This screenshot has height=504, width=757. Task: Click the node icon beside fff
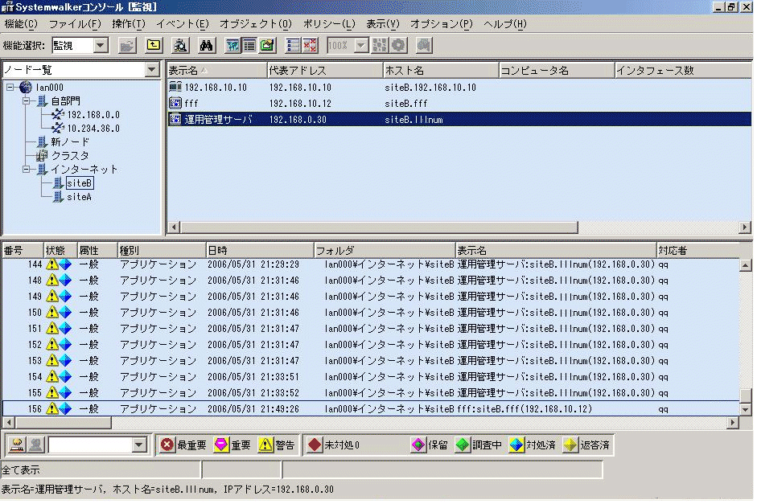175,103
